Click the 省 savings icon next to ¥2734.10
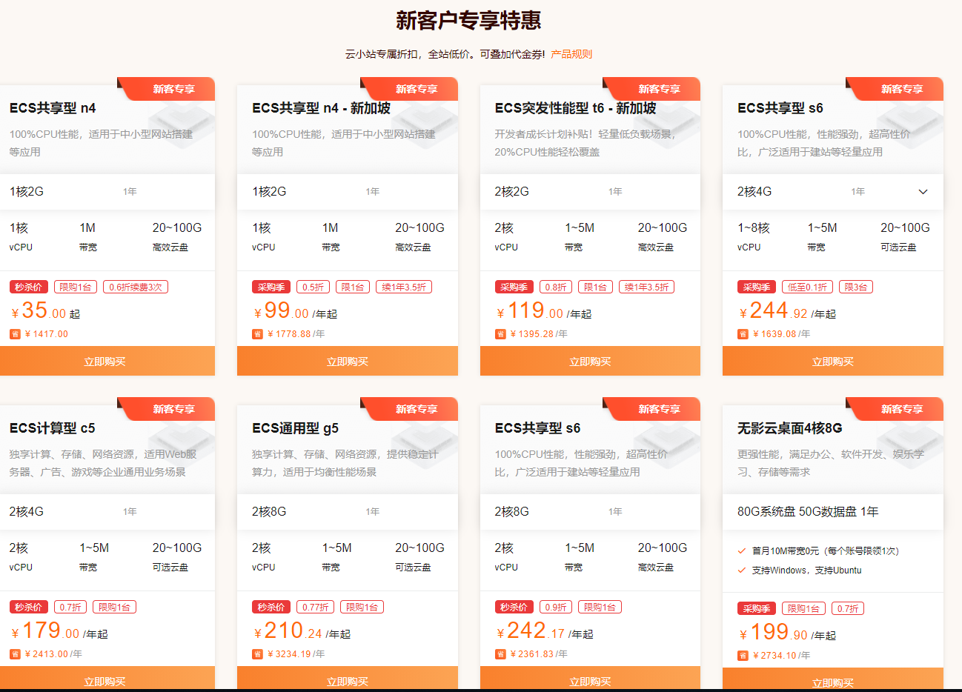Screen dimensions: 962x692 point(743,656)
